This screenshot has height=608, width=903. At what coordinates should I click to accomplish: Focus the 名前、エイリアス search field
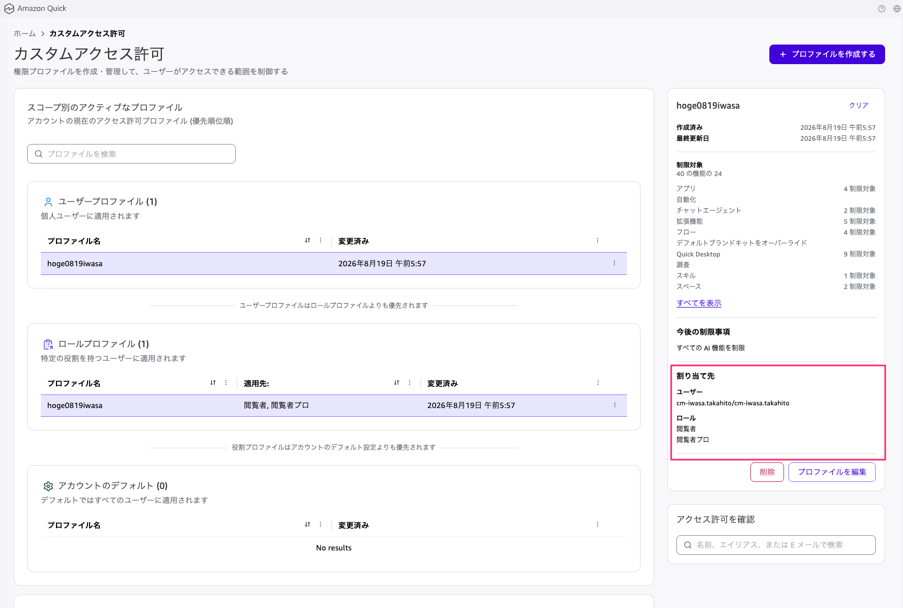pyautogui.click(x=776, y=545)
